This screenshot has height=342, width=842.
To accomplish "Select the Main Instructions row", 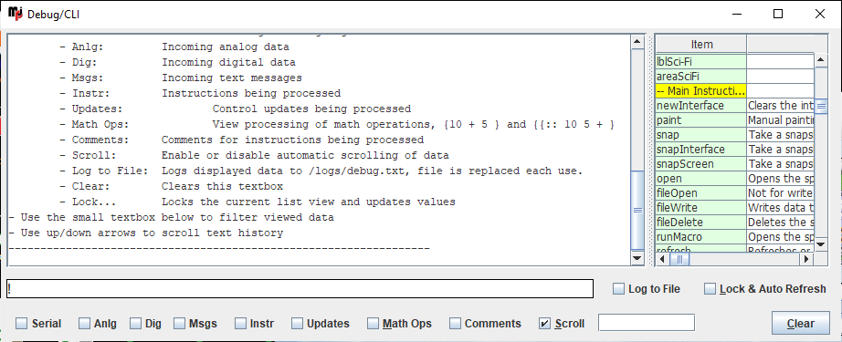I will (700, 91).
